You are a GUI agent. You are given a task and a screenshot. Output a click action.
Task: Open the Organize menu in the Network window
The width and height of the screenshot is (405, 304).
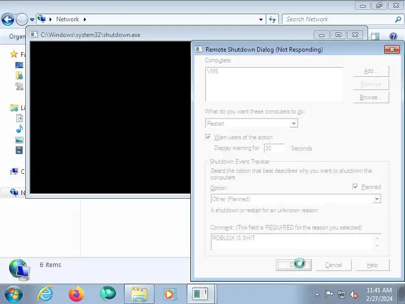17,36
